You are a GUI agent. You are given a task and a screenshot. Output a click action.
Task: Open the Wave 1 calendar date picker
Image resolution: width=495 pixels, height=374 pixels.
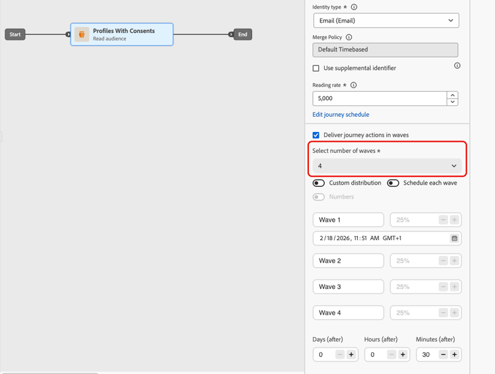[454, 238]
